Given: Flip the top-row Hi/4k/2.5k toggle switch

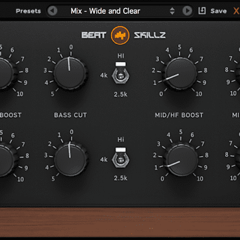Looking at the screenshot, I should tap(121, 73).
